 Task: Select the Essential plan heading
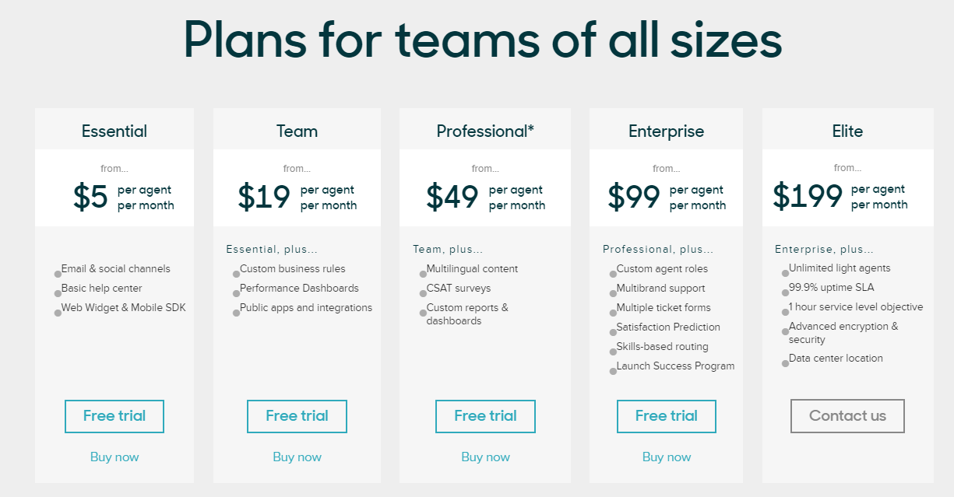click(114, 131)
